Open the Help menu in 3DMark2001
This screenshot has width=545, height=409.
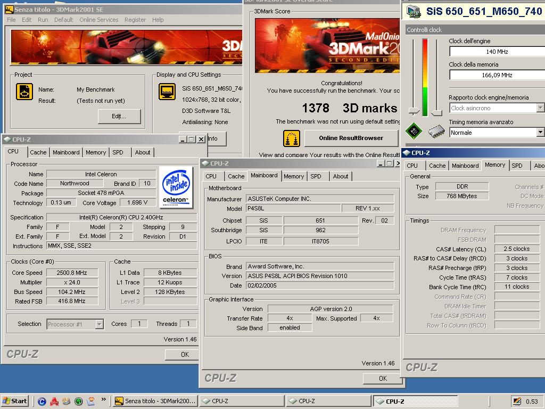click(x=158, y=20)
